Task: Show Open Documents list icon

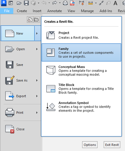Action: click(x=36, y=20)
